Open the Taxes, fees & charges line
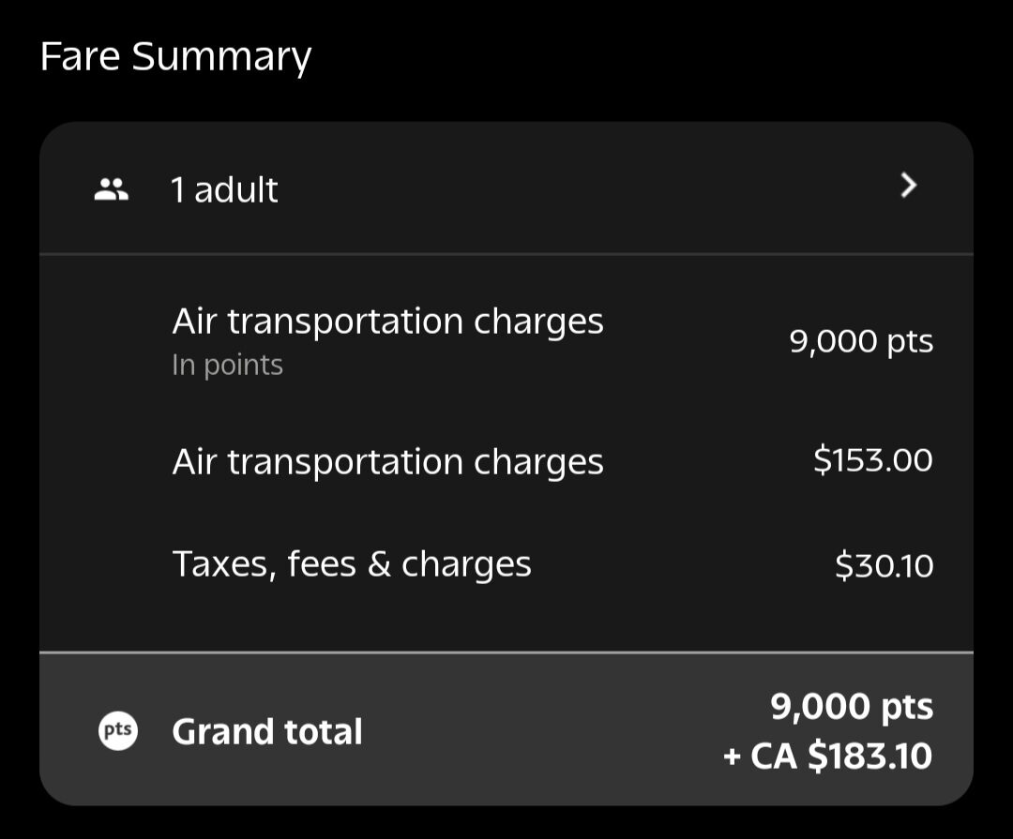 352,564
